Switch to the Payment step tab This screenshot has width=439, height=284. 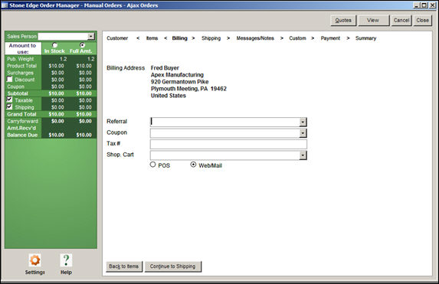(x=330, y=38)
